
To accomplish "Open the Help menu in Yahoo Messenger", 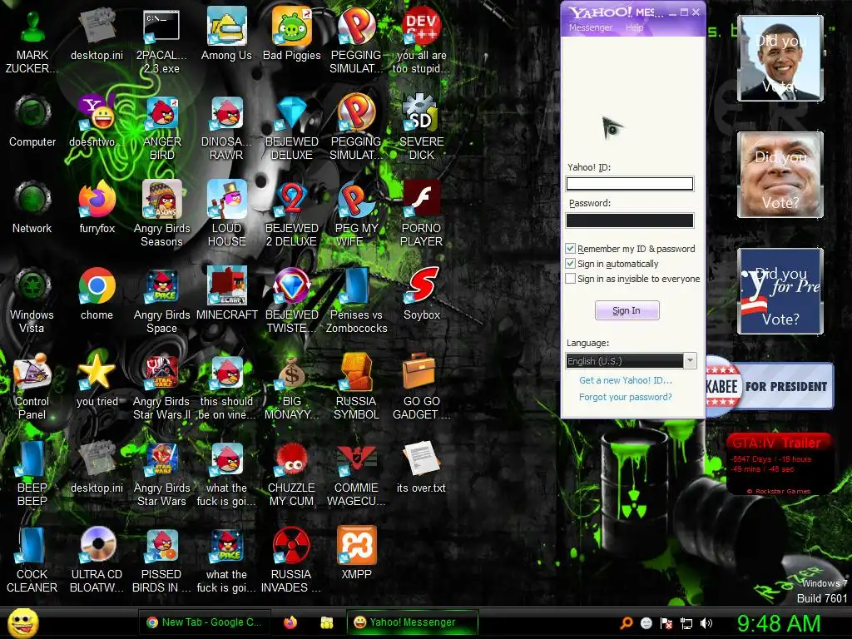I will pos(634,27).
